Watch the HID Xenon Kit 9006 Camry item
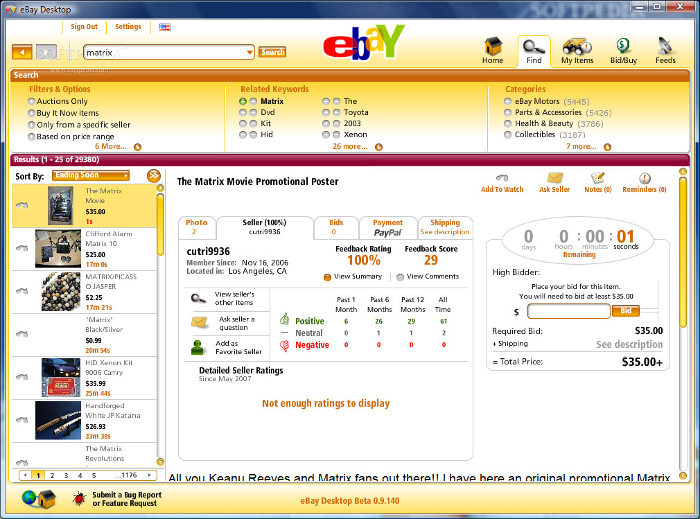The height and width of the screenshot is (519, 700). pos(22,377)
